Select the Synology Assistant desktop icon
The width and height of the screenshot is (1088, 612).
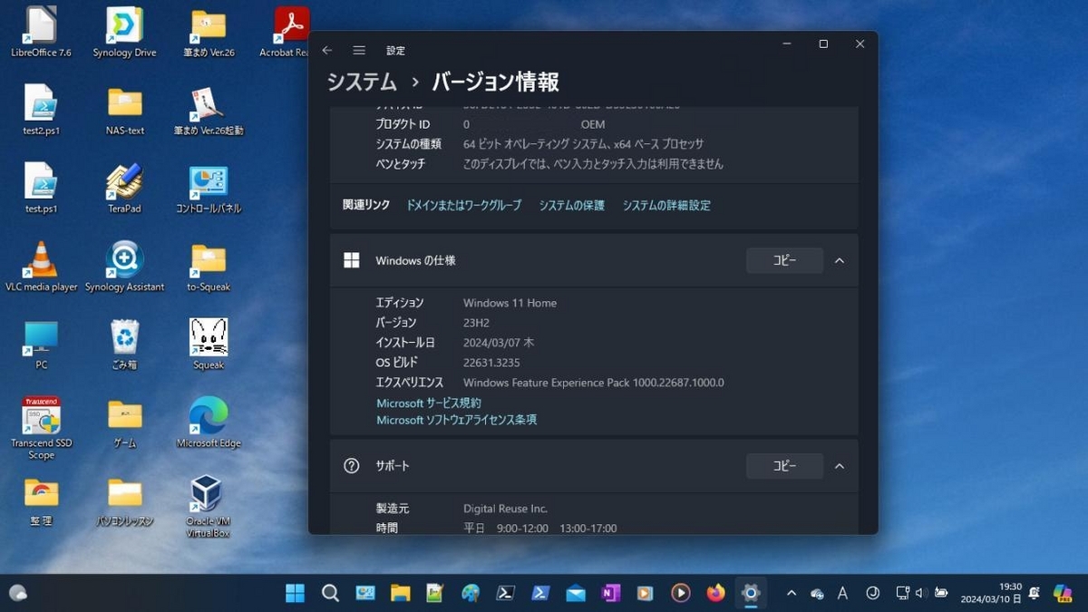coord(124,267)
